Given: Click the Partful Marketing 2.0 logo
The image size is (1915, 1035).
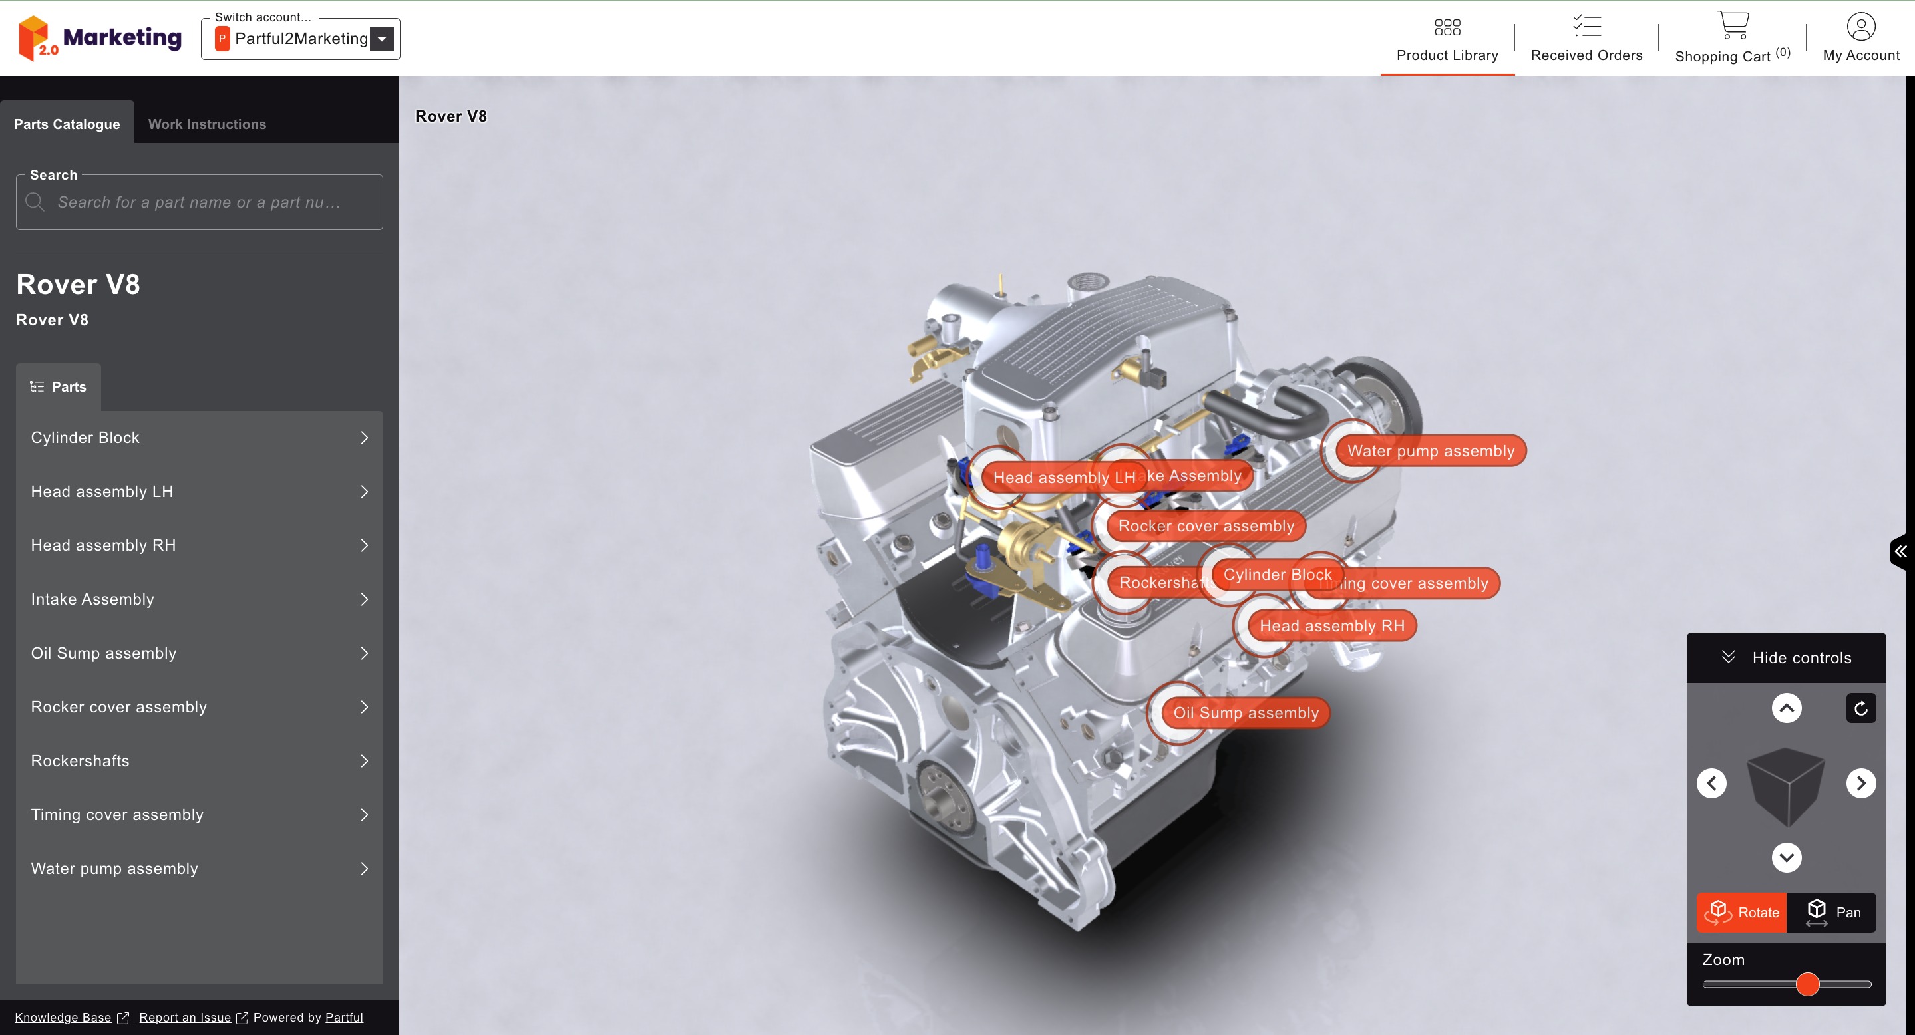Looking at the screenshot, I should tap(99, 38).
